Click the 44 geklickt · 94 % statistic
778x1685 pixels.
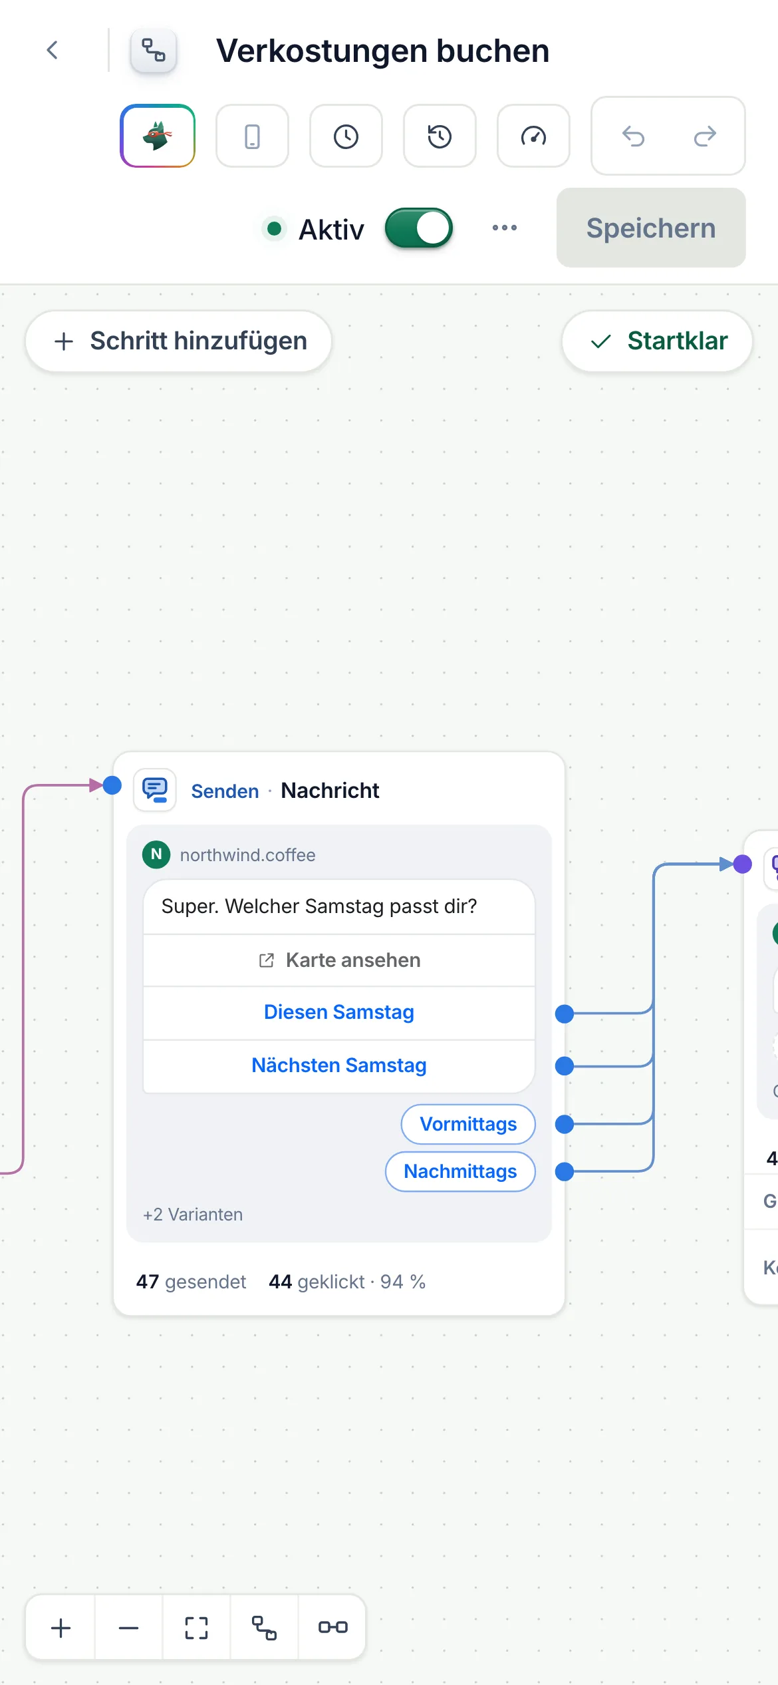click(x=347, y=1282)
